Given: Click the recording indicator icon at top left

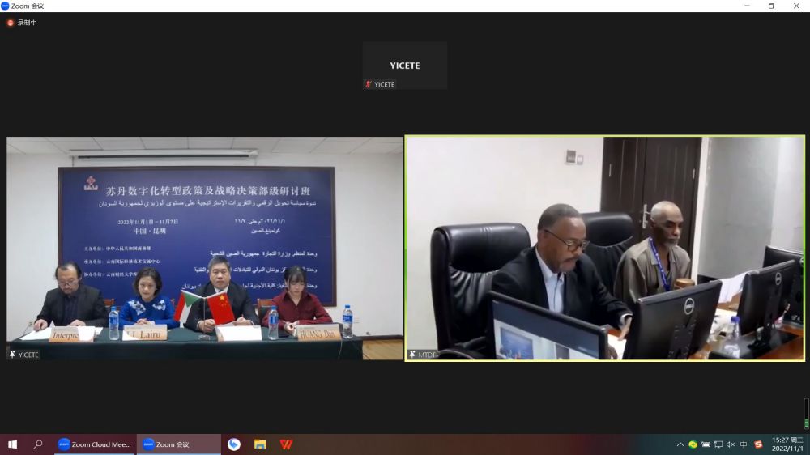Looking at the screenshot, I should [x=11, y=23].
